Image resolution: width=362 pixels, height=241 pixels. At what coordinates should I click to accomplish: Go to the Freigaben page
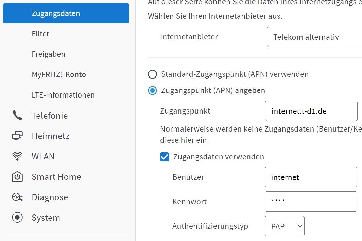pyautogui.click(x=49, y=54)
